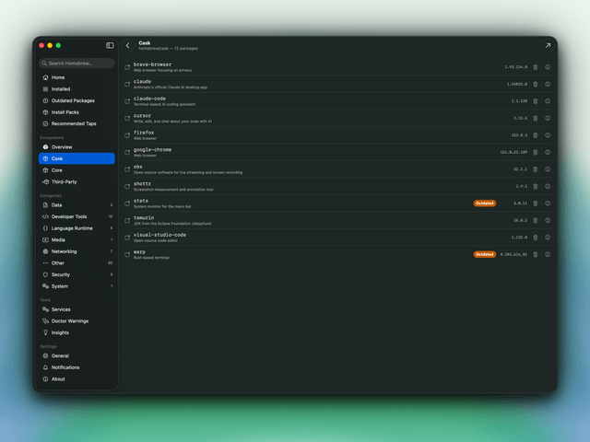Toggle the sidebar panel icon
Image resolution: width=590 pixels, height=442 pixels.
coord(110,45)
